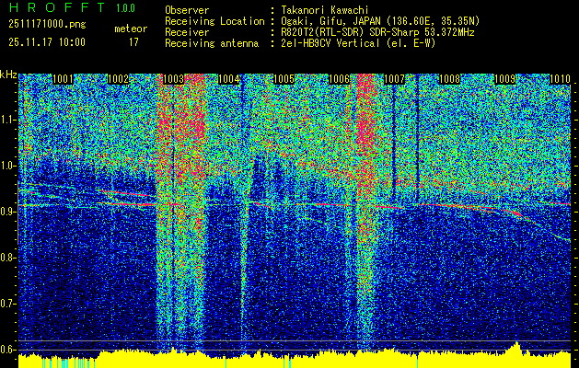Click the 0.6 frequency axis label
Viewport: 579px width, 368px height.
(7, 350)
